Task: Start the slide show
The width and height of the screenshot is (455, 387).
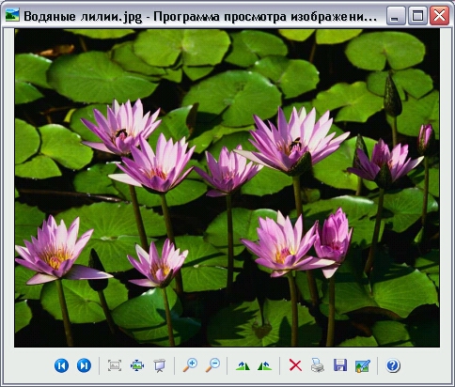Action: [x=160, y=365]
